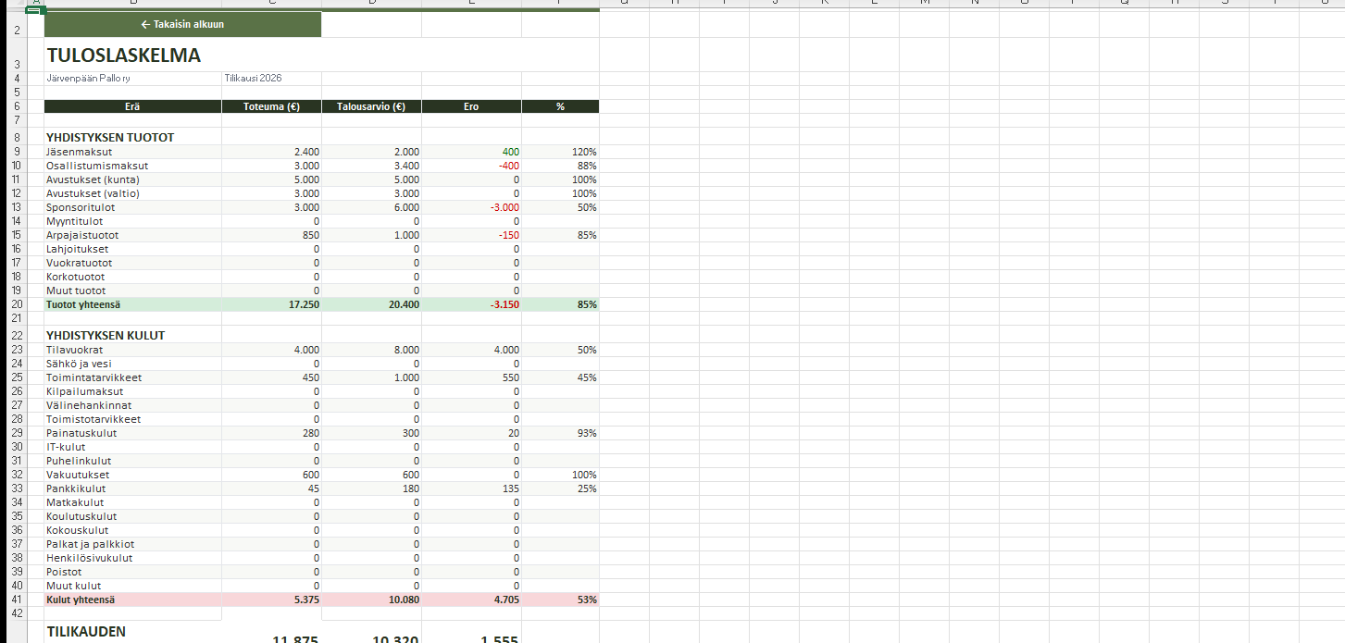
Task: Select row 41 via its row header
Action: [18, 600]
